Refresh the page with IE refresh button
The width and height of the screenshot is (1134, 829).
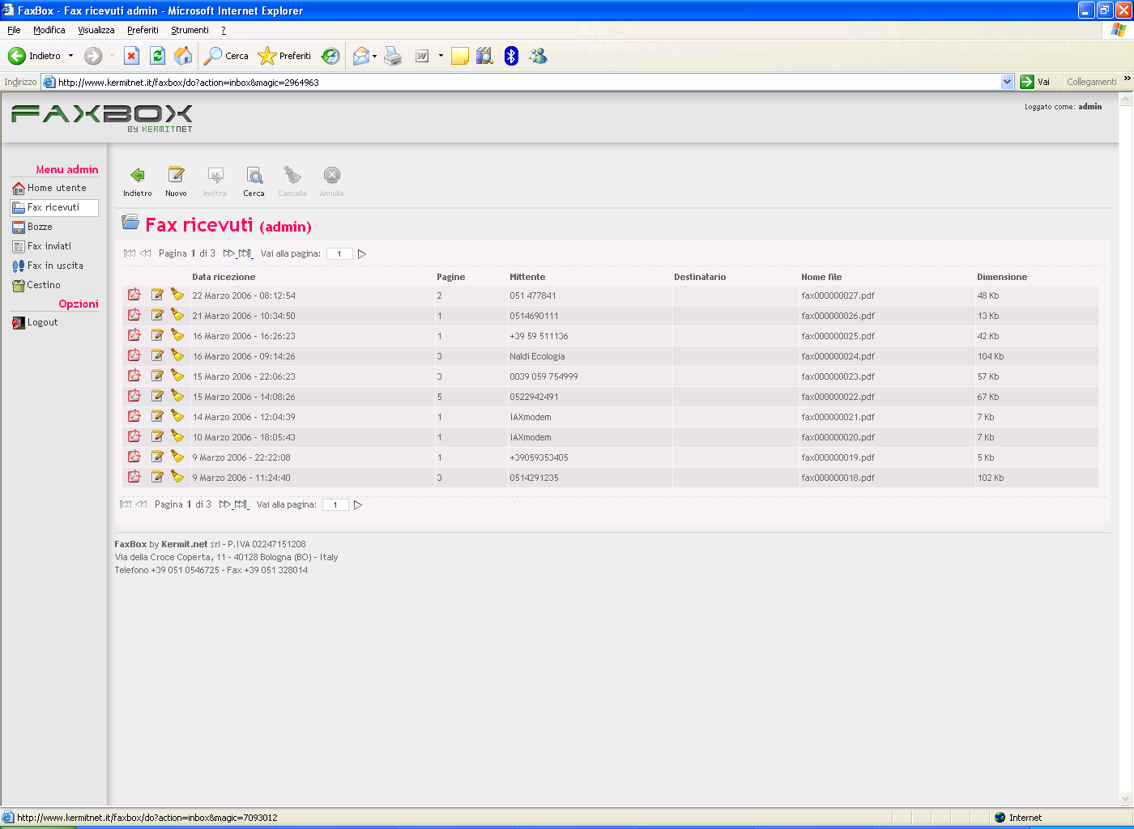pyautogui.click(x=158, y=55)
